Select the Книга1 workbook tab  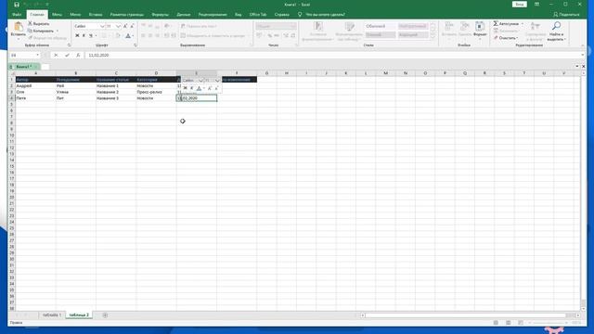[x=23, y=67]
